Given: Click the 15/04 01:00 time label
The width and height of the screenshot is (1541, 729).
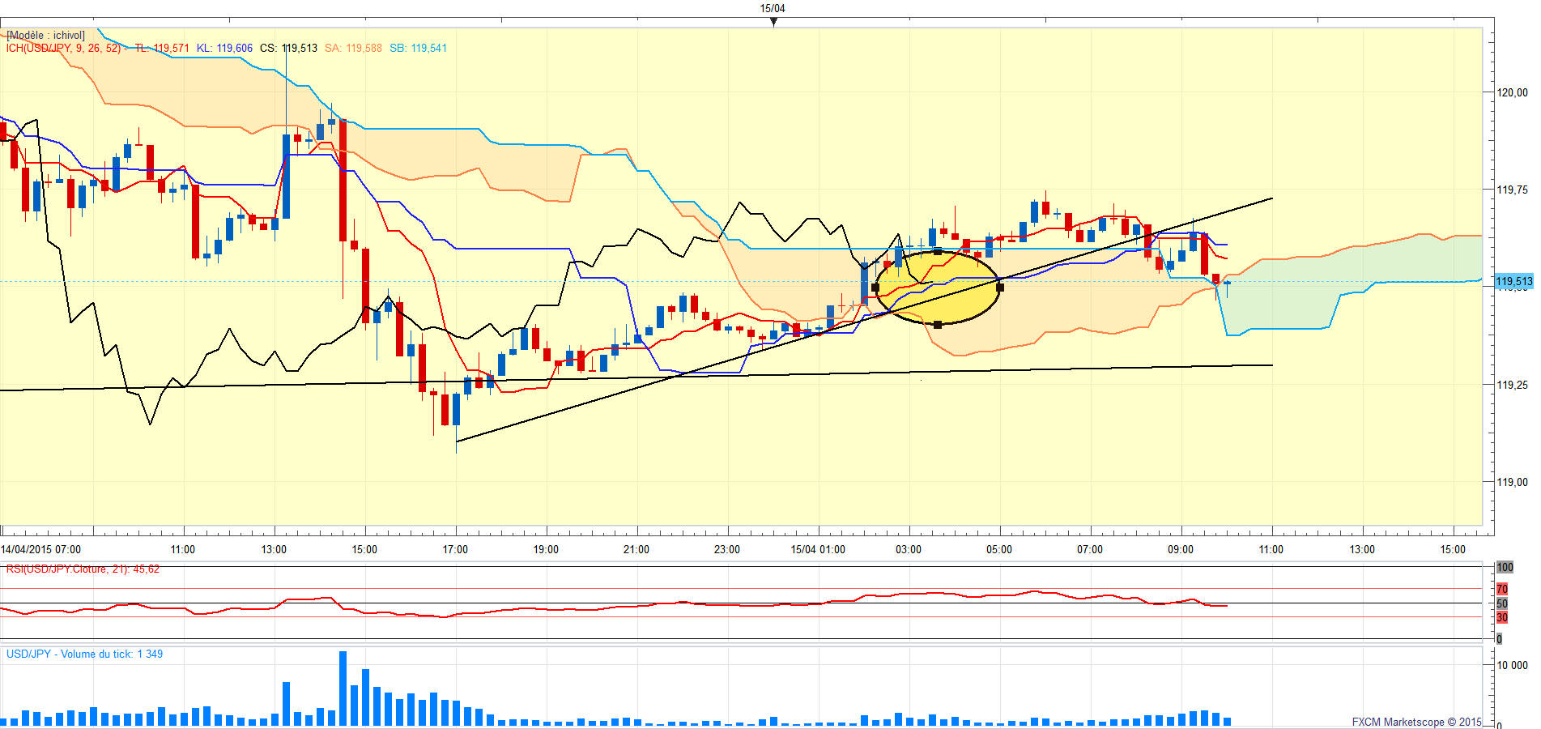Looking at the screenshot, I should pos(818,549).
